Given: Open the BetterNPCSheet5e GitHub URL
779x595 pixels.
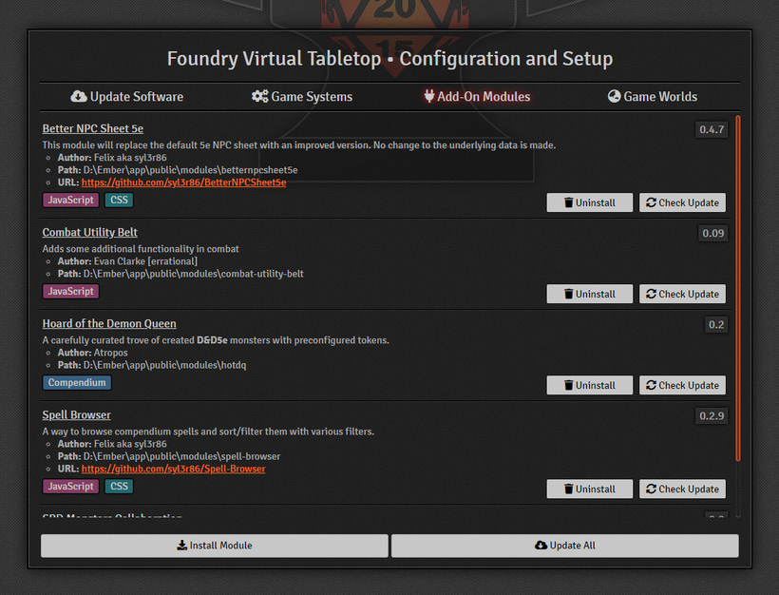Looking at the screenshot, I should [x=183, y=182].
